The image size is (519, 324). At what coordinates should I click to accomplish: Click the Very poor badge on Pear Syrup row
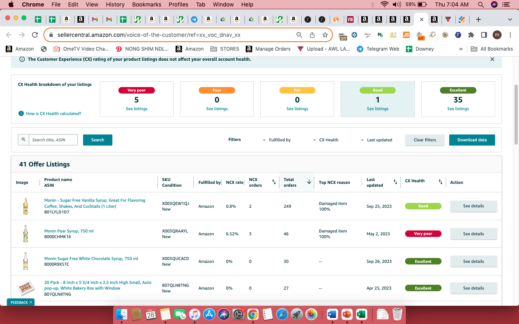click(x=423, y=234)
